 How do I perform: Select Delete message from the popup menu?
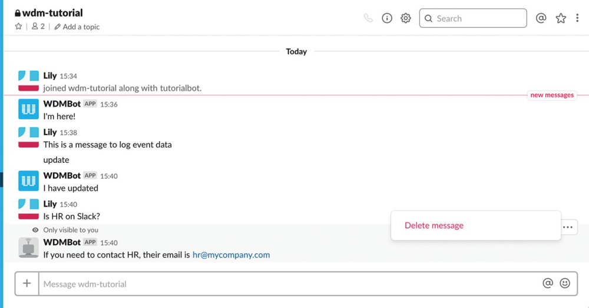point(434,225)
